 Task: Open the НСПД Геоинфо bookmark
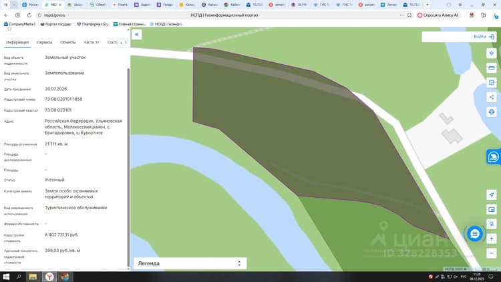[166, 24]
